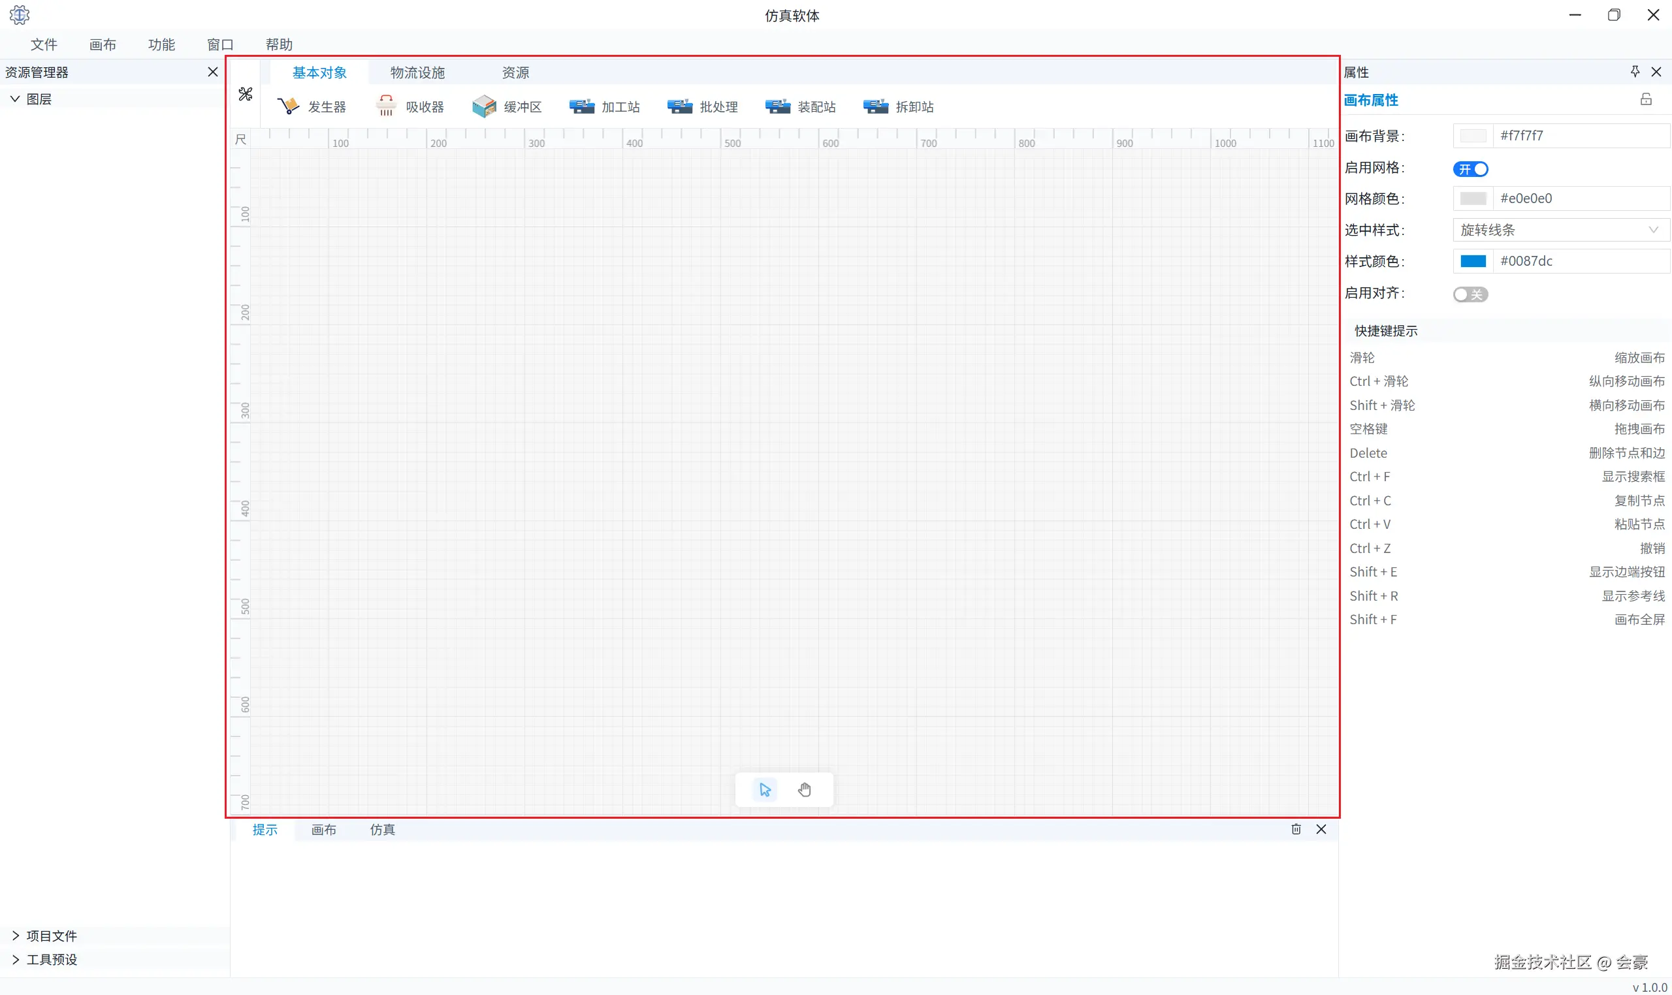This screenshot has width=1672, height=995.
Task: Activate the hand pan tool
Action: tap(805, 790)
